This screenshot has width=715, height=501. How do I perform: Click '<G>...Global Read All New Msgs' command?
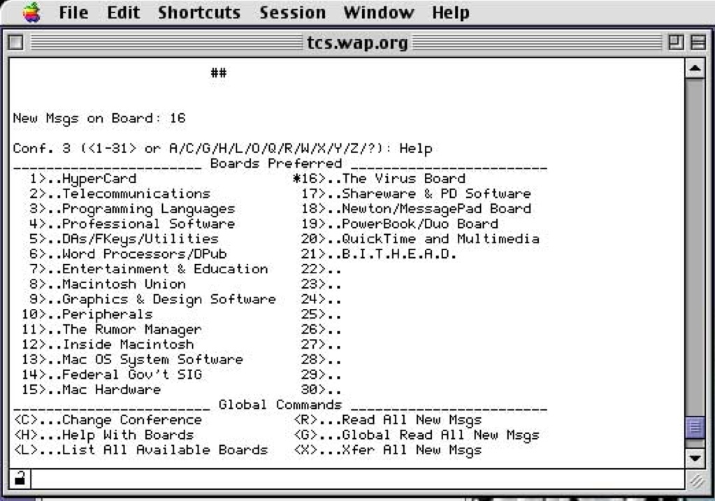pos(416,435)
